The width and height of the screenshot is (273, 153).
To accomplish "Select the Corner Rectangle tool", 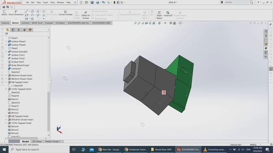I will point(26,15).
